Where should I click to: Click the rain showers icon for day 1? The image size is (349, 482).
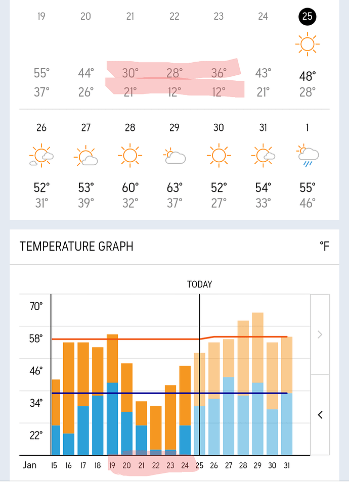[x=307, y=156]
